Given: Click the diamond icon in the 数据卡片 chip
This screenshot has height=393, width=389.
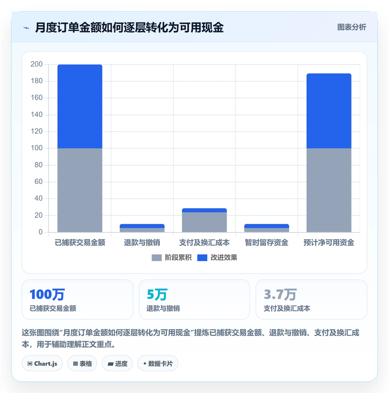Looking at the screenshot, I should [145, 363].
